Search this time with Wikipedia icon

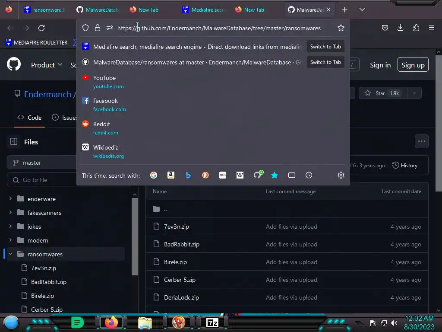[x=240, y=176]
